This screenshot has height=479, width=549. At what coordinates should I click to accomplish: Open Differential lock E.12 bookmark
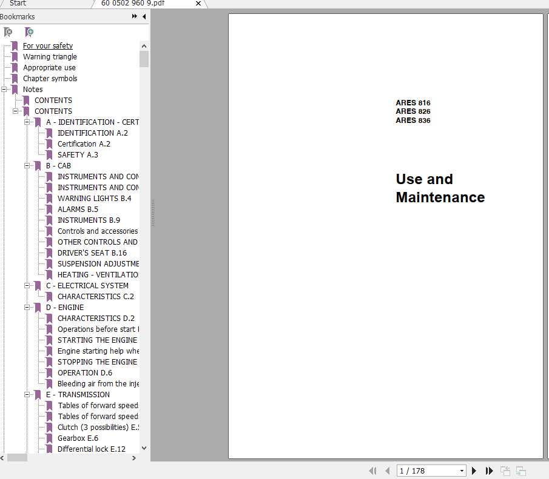pyautogui.click(x=92, y=449)
